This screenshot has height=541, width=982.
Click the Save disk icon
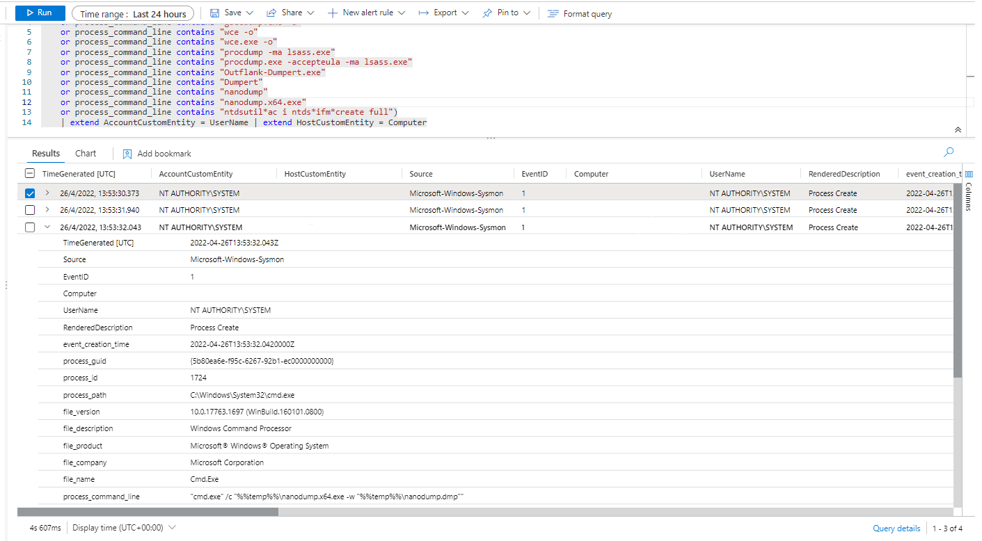215,13
